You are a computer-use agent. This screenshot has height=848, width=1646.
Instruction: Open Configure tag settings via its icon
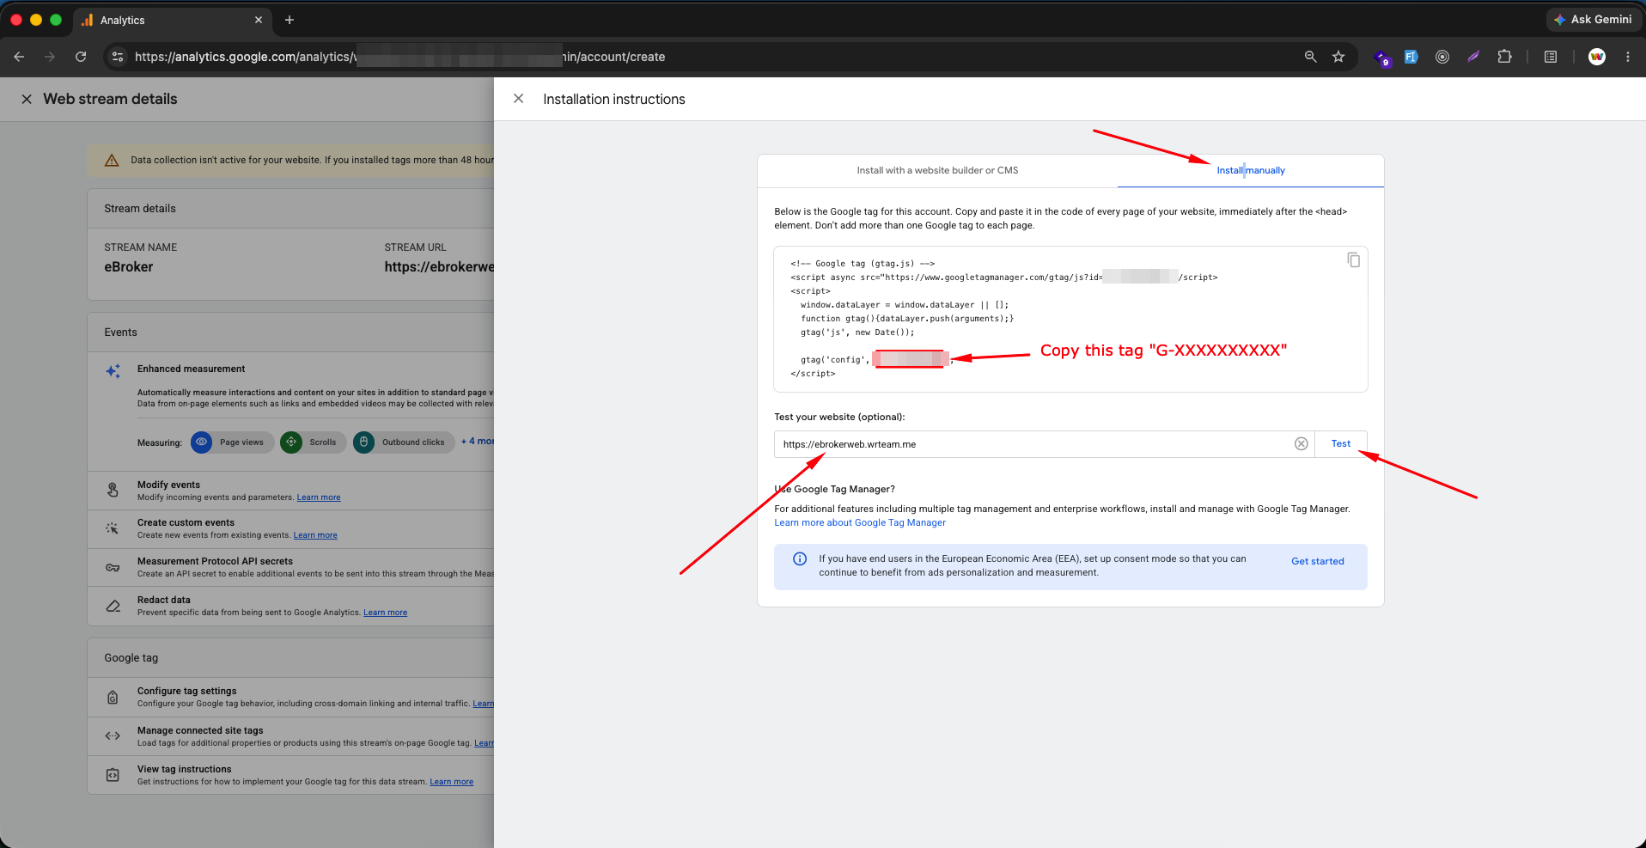[113, 697]
